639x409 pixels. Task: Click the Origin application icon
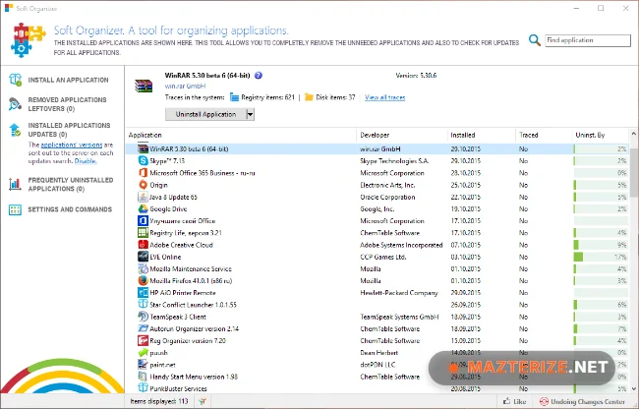pos(144,185)
